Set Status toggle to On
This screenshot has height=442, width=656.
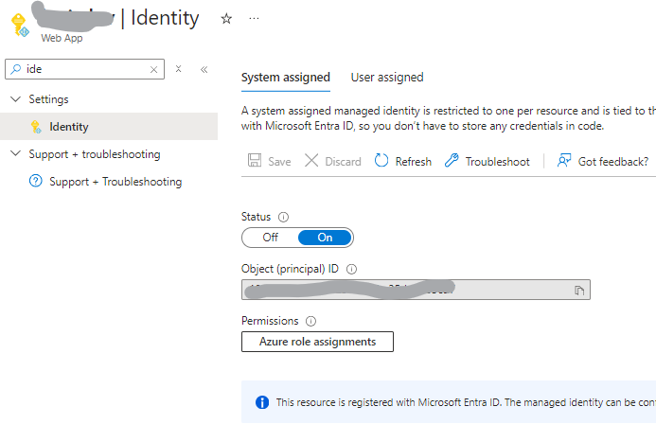tap(325, 238)
